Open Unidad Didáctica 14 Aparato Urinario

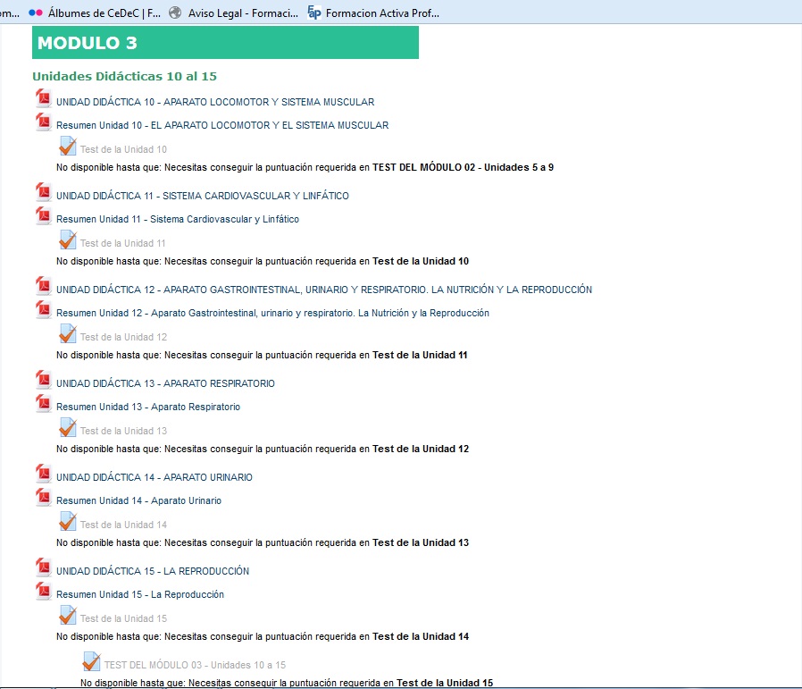click(154, 477)
